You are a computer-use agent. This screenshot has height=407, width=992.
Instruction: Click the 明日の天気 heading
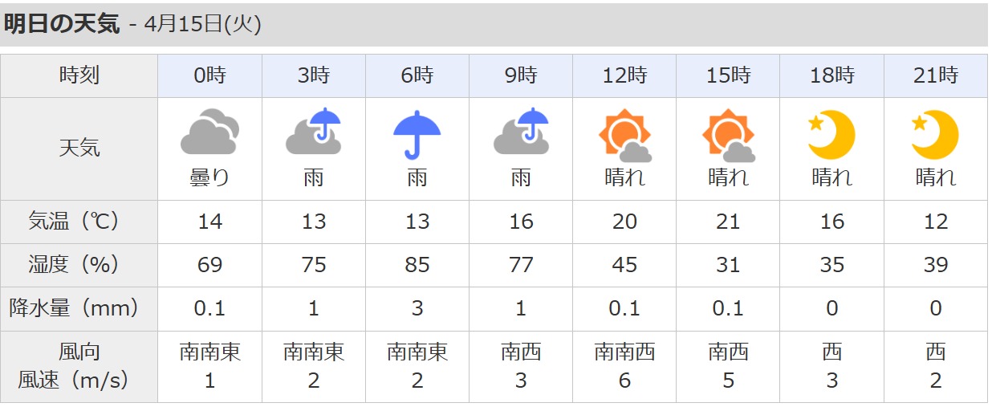[x=62, y=25]
